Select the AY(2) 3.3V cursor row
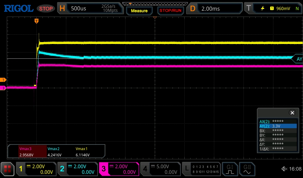The image size is (303, 178). click(x=278, y=126)
